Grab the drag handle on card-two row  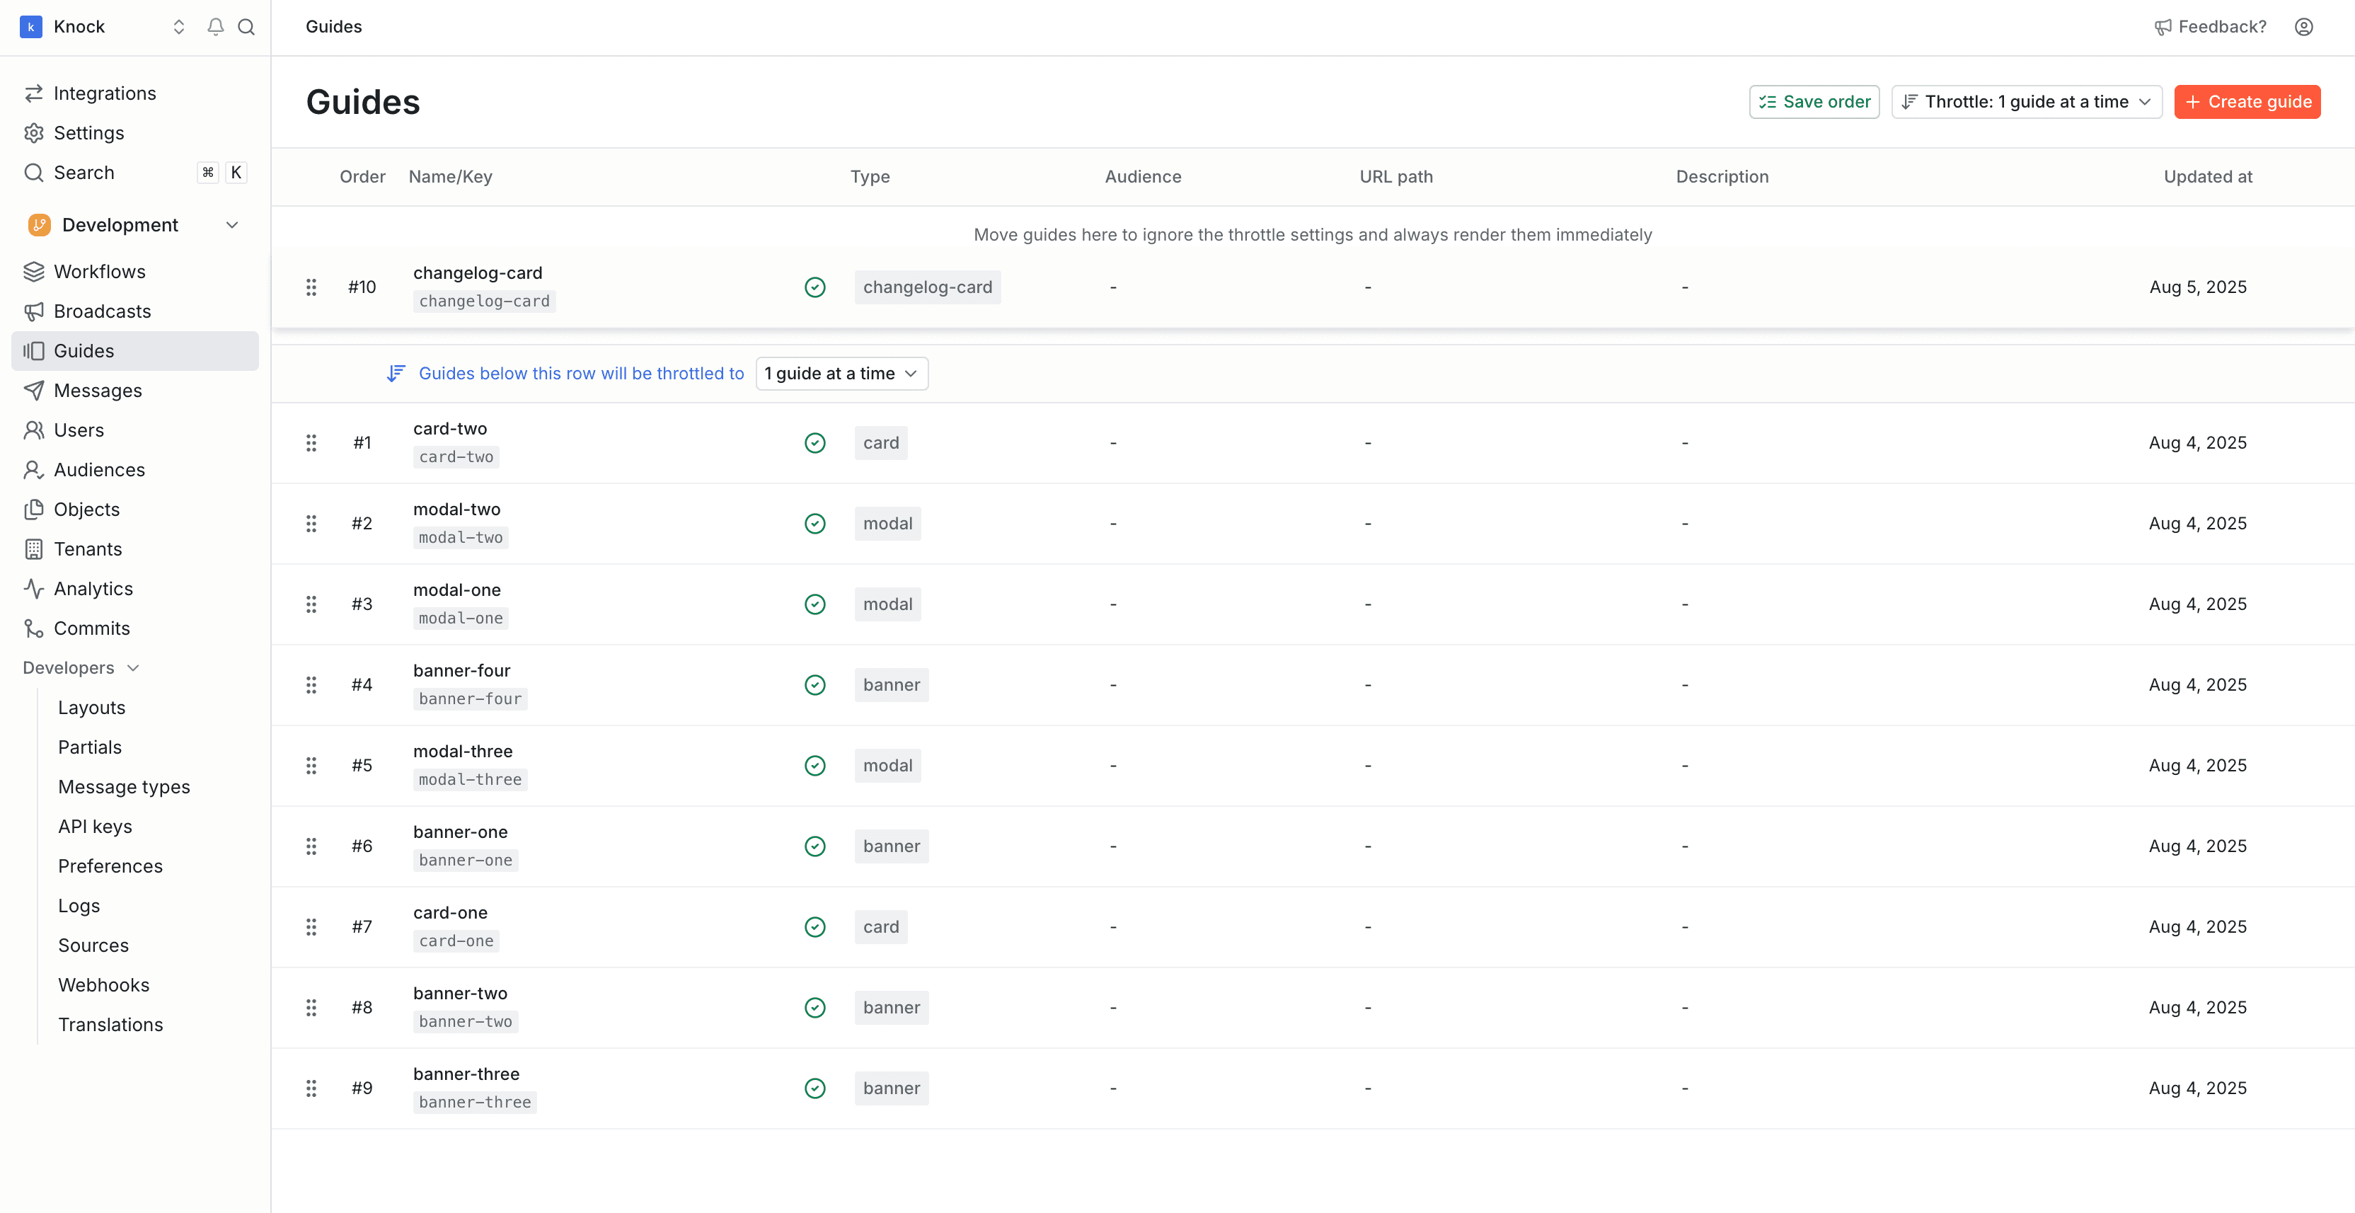click(x=312, y=442)
